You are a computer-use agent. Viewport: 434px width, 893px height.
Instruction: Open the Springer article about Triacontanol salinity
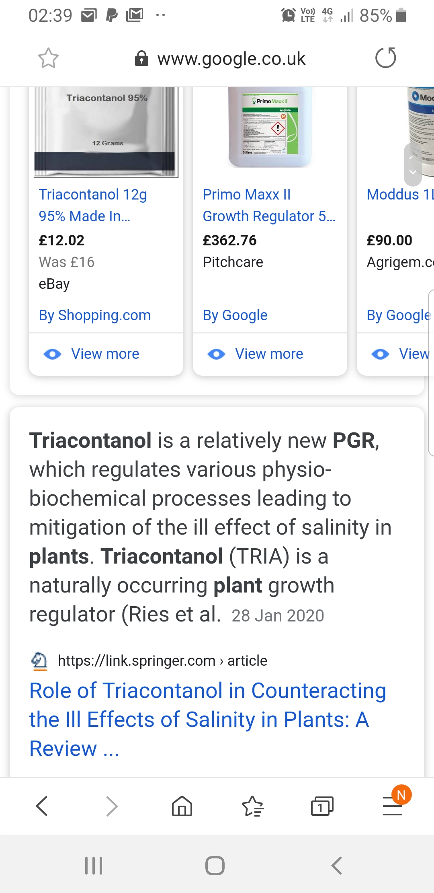pos(208,719)
